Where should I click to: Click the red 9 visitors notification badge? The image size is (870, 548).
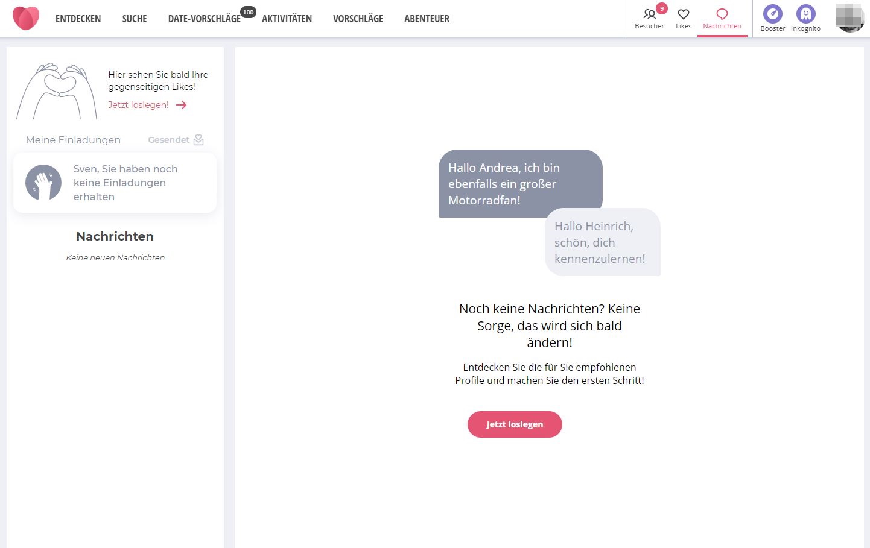tap(662, 8)
